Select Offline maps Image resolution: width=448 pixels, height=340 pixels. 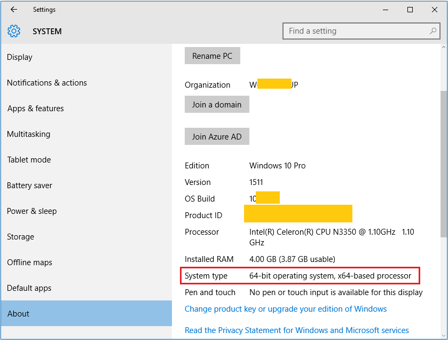pyautogui.click(x=86, y=262)
